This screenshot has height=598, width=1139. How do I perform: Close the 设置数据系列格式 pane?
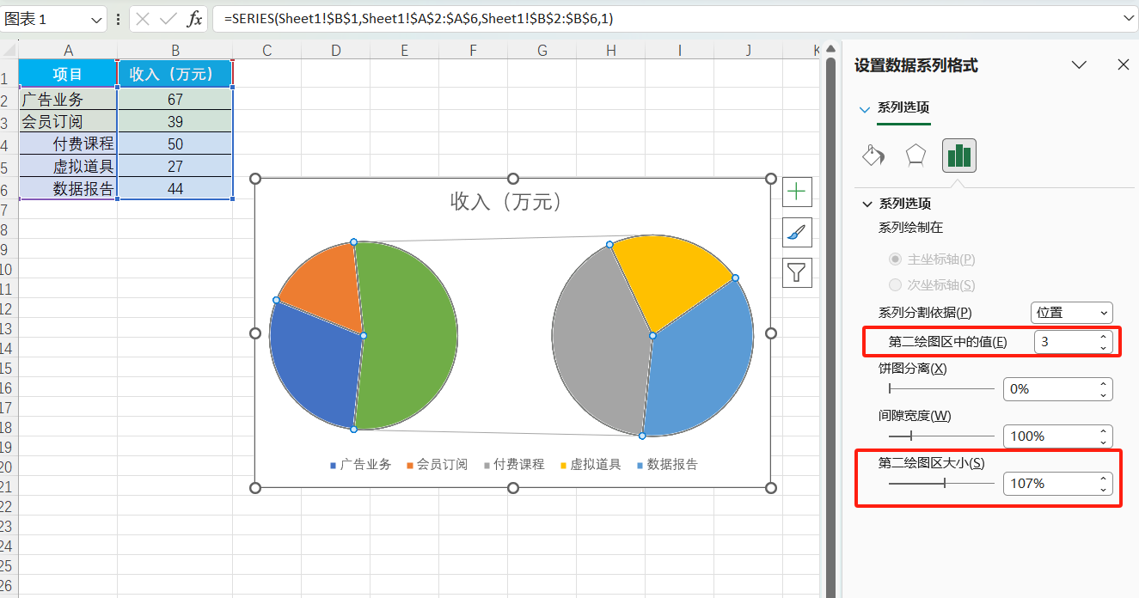click(x=1123, y=64)
